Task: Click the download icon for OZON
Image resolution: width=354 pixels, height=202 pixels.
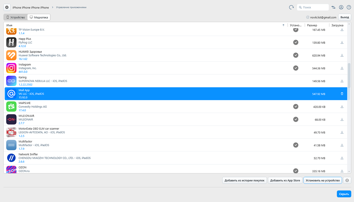Action: tap(342, 171)
